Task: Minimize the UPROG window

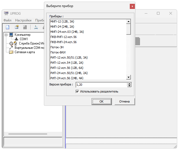Action: click(x=146, y=13)
